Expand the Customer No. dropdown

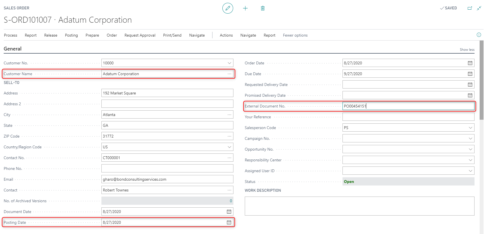229,63
